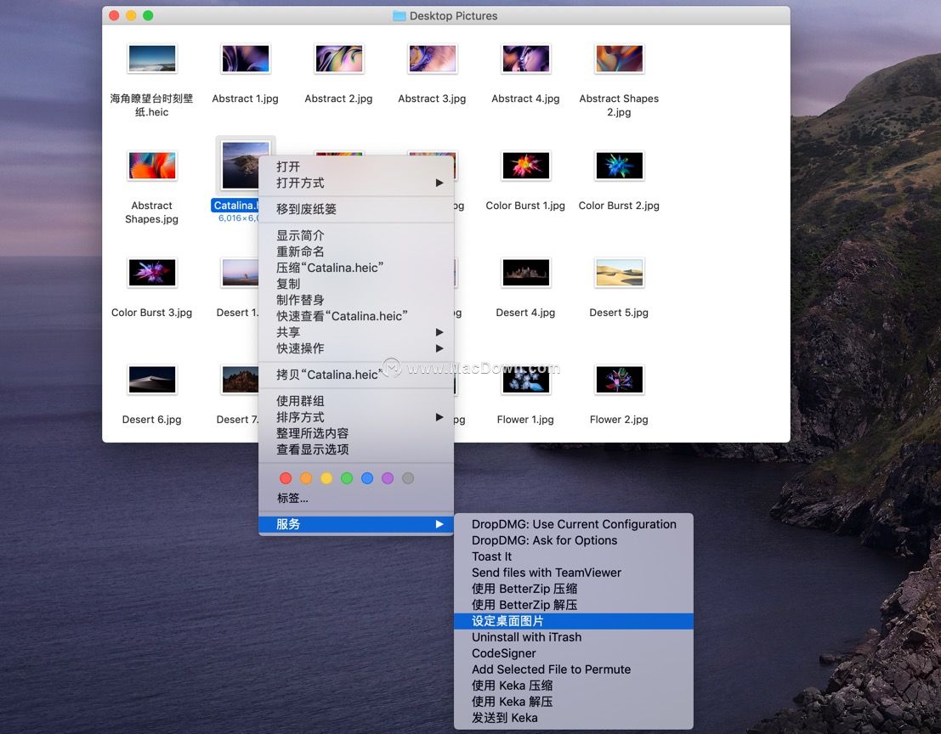
Task: Select the Flower 1.jpg image icon
Action: (x=525, y=379)
